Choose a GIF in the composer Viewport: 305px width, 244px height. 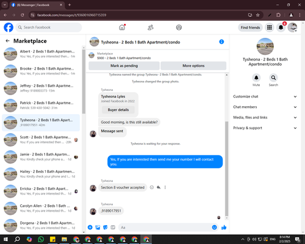(x=113, y=228)
